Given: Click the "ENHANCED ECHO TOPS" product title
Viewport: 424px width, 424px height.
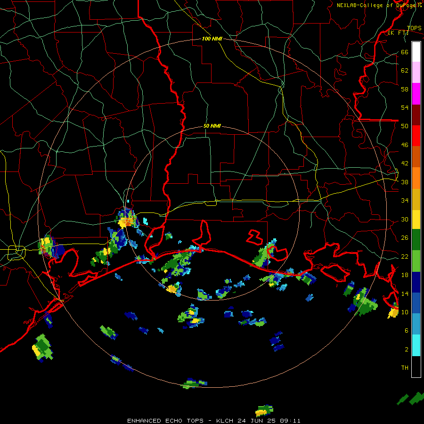Looking at the screenshot, I should point(165,421).
